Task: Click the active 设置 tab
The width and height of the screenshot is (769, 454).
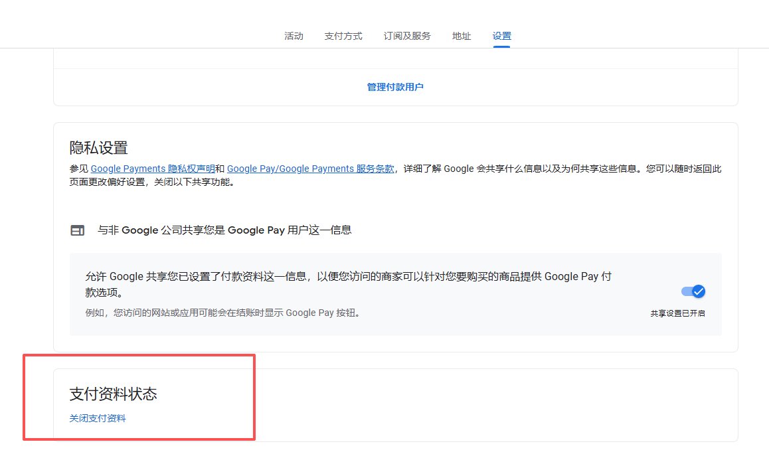Action: [x=501, y=36]
